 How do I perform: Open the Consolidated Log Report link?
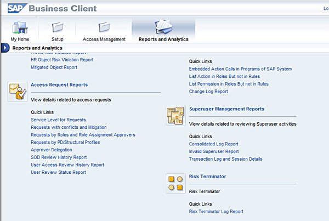point(214,144)
